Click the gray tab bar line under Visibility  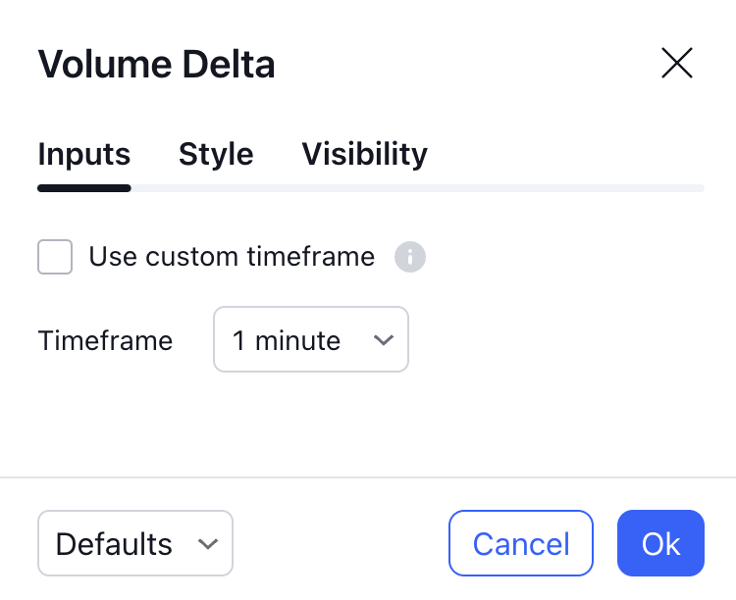[364, 188]
